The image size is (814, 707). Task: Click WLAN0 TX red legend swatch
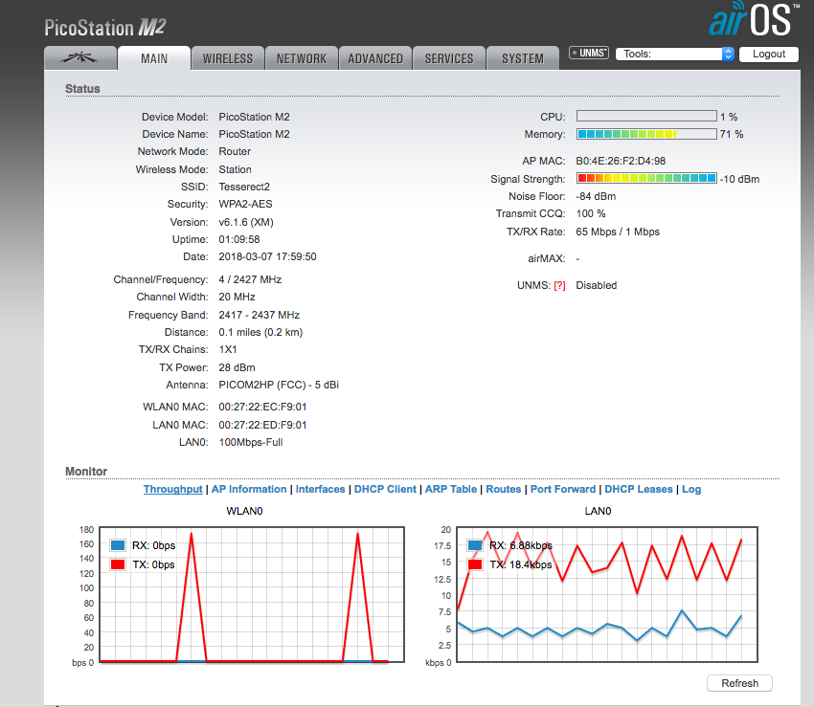118,564
